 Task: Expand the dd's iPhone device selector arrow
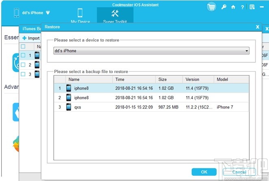[48, 13]
